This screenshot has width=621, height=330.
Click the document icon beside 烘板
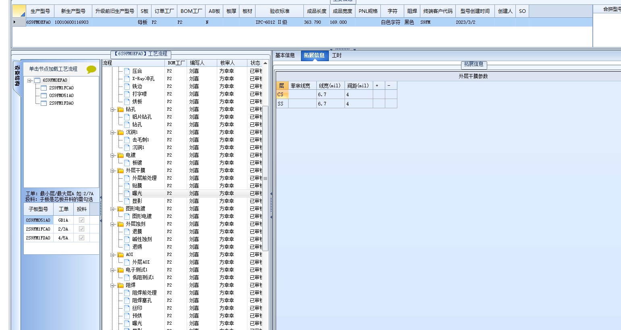[127, 101]
